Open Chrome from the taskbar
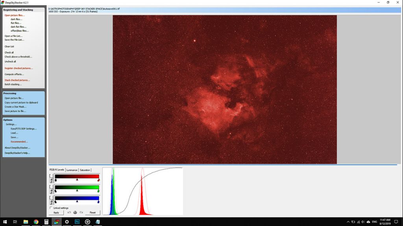The image size is (403, 226). tap(35, 222)
